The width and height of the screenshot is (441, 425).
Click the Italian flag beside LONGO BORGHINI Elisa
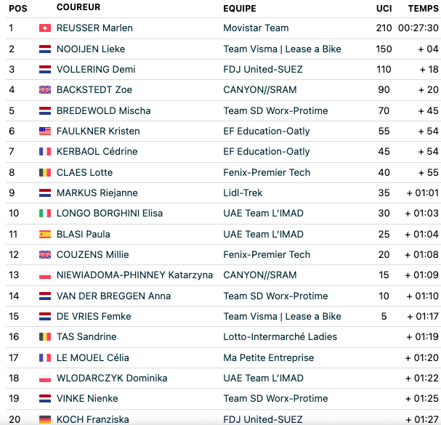coord(45,214)
